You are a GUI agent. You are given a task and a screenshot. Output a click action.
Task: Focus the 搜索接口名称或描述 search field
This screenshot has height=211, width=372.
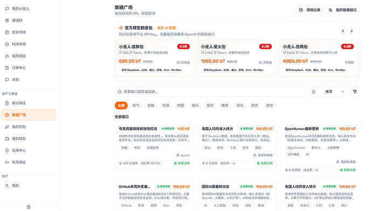click(x=210, y=92)
